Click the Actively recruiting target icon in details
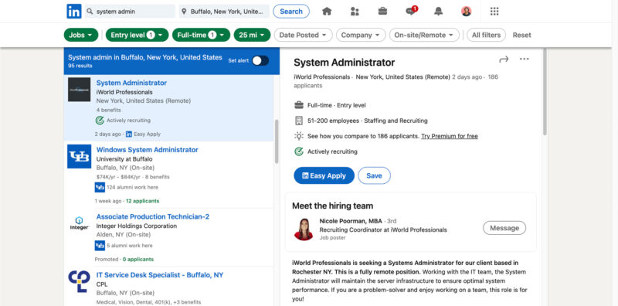The height and width of the screenshot is (306, 618). (299, 151)
